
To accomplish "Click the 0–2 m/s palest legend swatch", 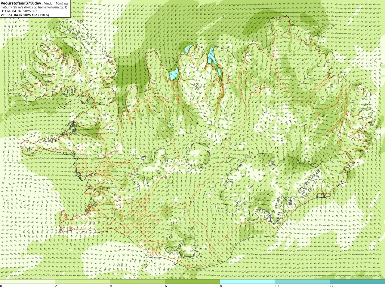I will (27, 282).
